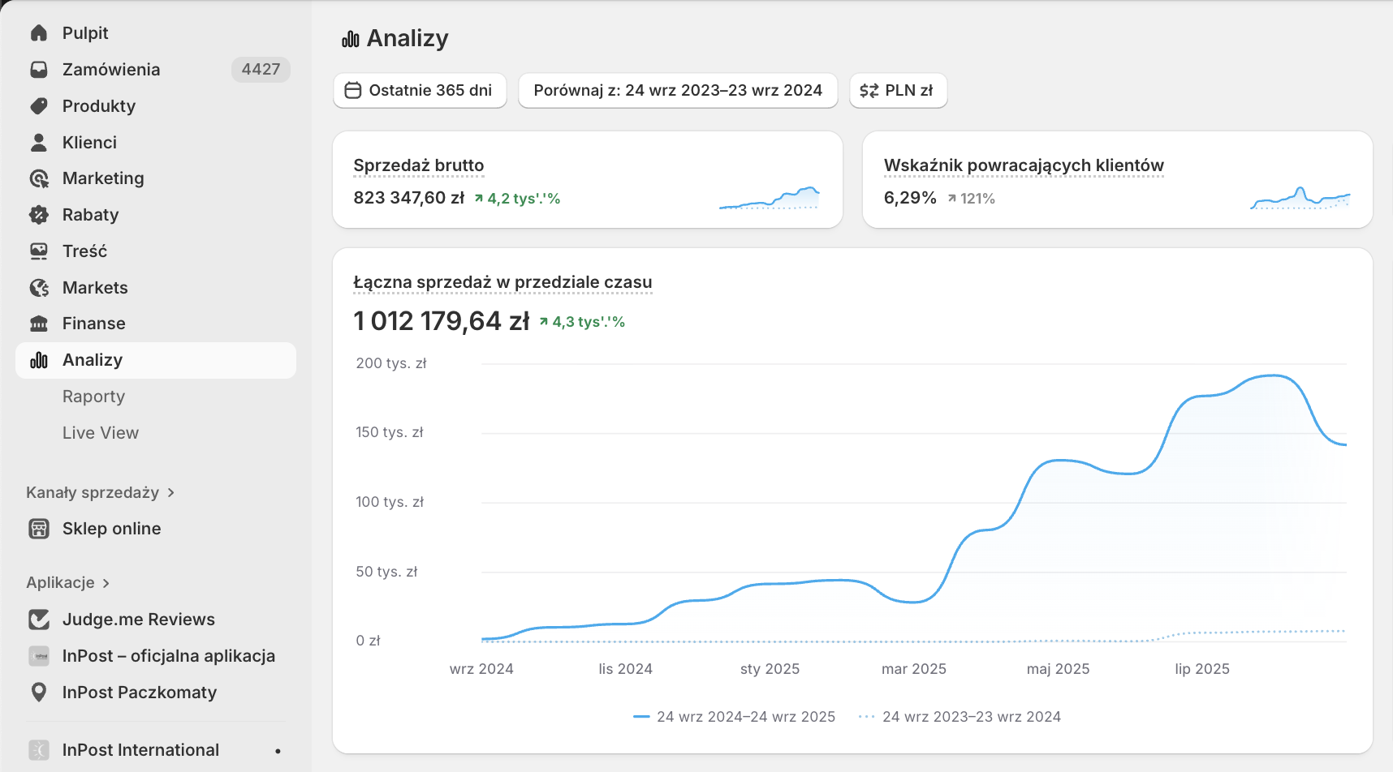Image resolution: width=1393 pixels, height=772 pixels.
Task: Click the calendar icon in date filter
Action: click(x=353, y=91)
